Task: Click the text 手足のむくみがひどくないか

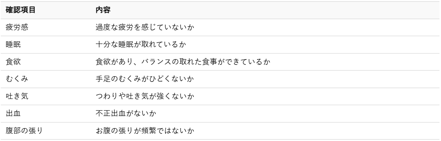Action: point(145,79)
